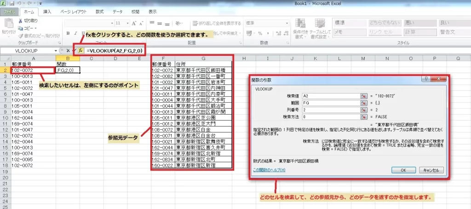The width and height of the screenshot is (471, 209).
Task: Open the customize quick access toolbar dropdown
Action: coord(40,4)
